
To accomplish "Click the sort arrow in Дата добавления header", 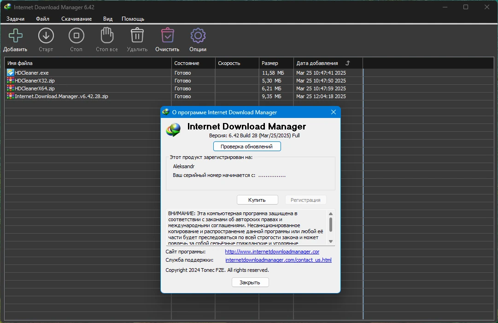I will tap(347, 63).
